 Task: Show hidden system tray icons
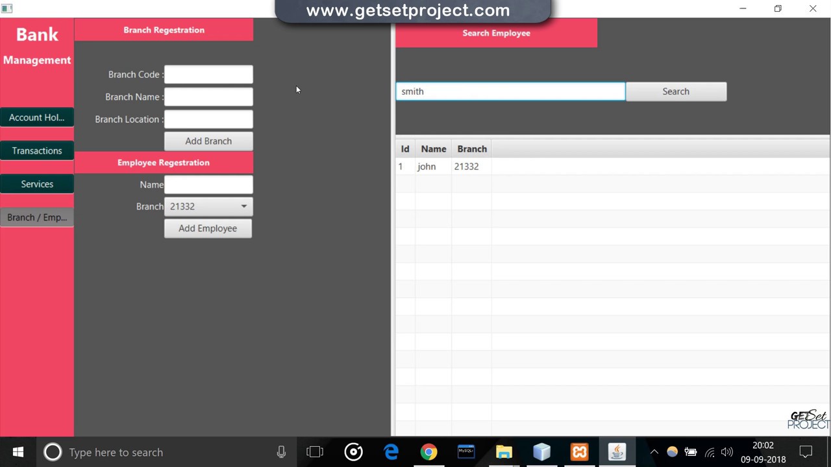[x=654, y=452]
